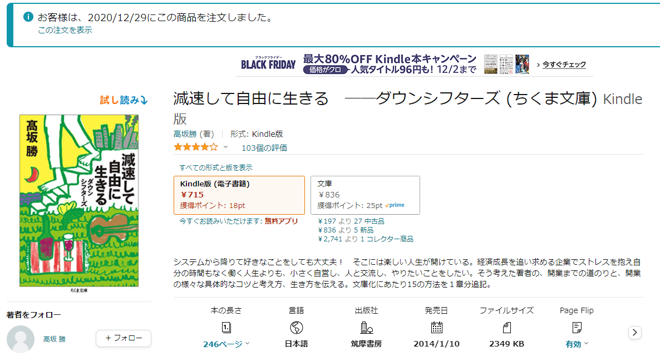Expand the 246ページ dropdown
The image size is (660, 361).
click(x=226, y=344)
